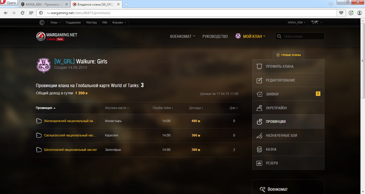Sort table by Доходы column
Viewport: 365px width, 194px height.
point(196,108)
